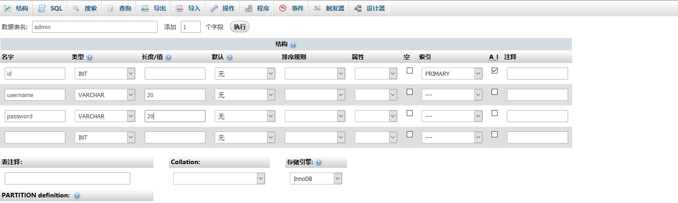The image size is (678, 203).
Task: Click the 注释 field for id row
Action: coord(537,74)
